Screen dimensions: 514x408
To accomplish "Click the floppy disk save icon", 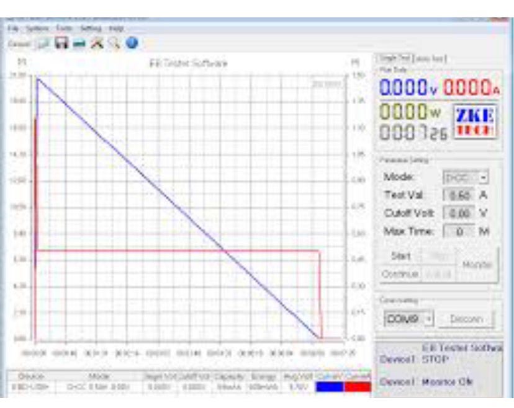I will [61, 43].
